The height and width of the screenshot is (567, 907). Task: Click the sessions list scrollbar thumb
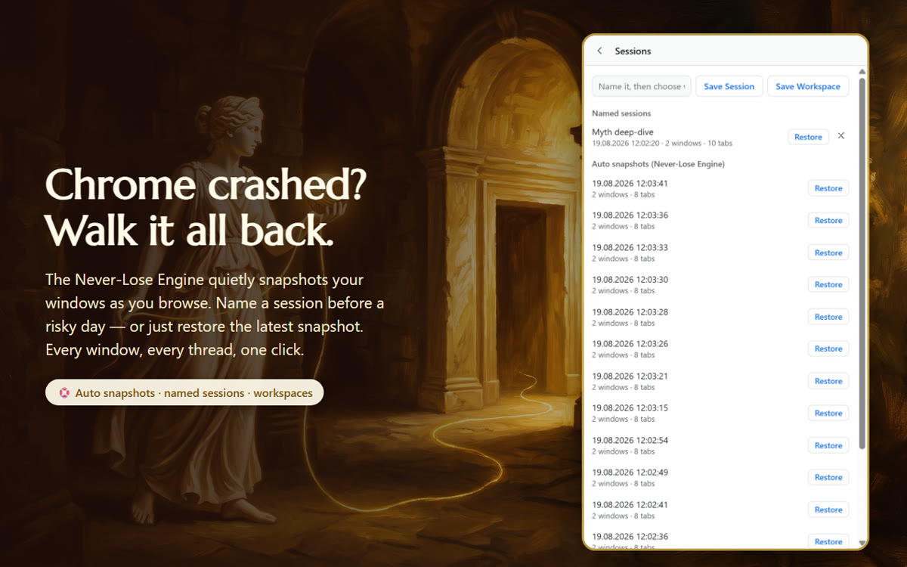pos(862,263)
